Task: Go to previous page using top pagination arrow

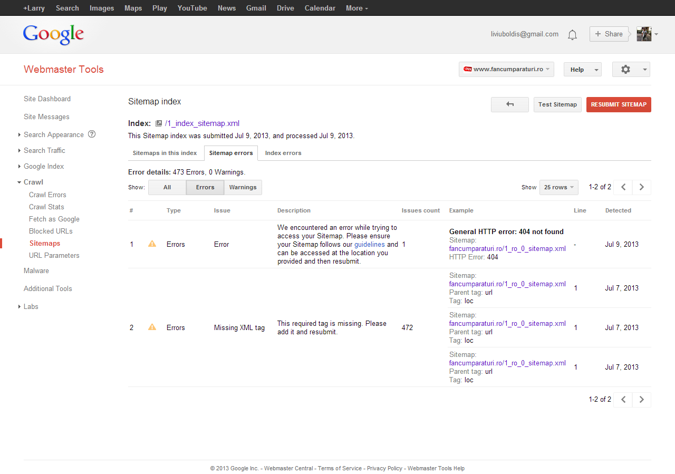Action: [623, 187]
